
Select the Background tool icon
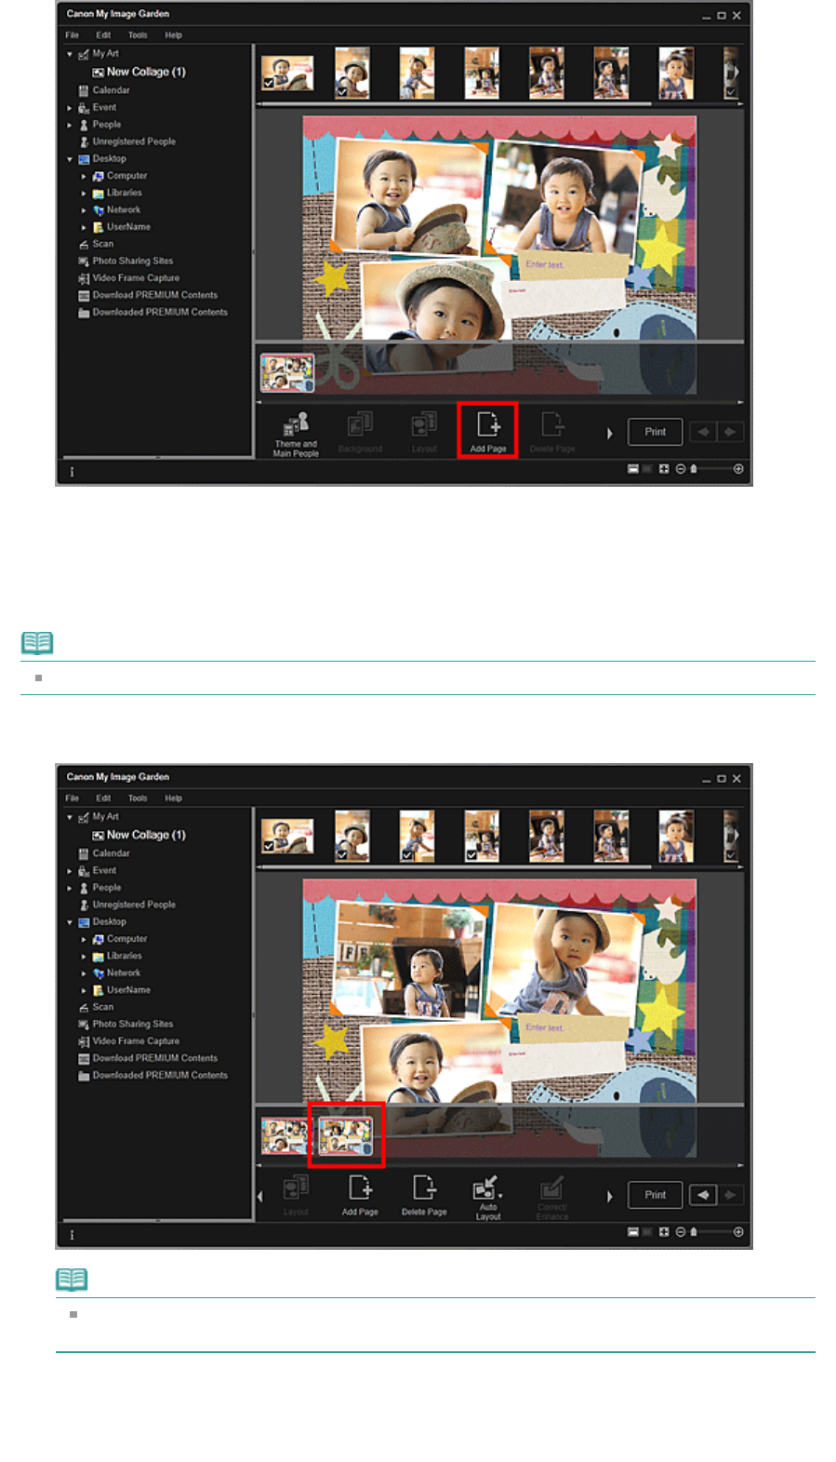[360, 434]
